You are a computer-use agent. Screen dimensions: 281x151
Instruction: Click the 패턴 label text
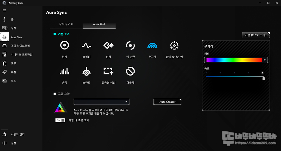(207, 54)
